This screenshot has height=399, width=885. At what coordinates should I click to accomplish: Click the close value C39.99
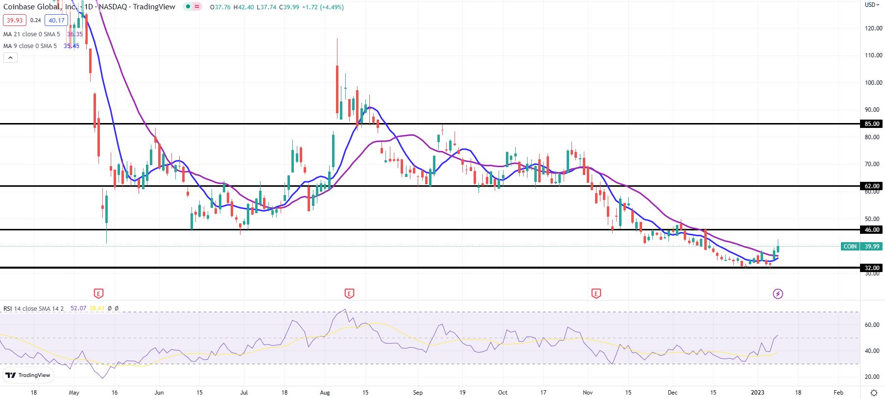289,7
